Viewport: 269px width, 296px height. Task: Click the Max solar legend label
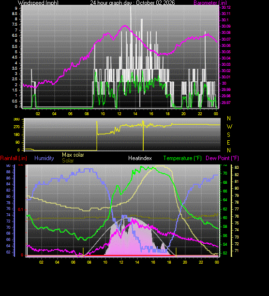73,155
